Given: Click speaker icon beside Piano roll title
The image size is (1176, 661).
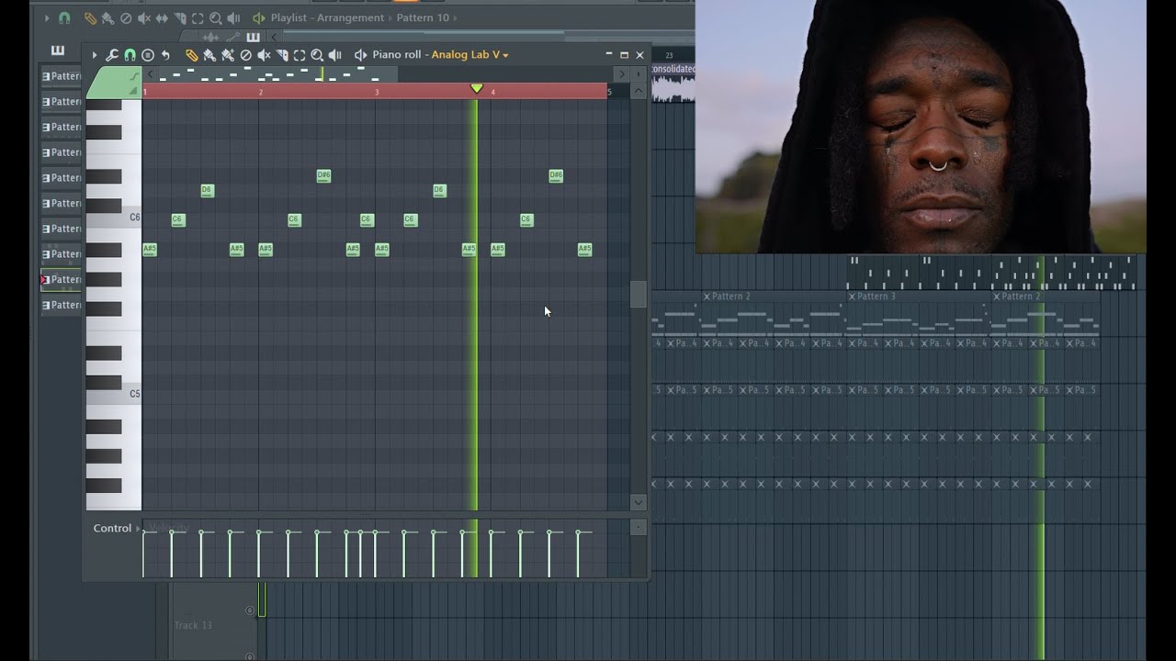Looking at the screenshot, I should (360, 55).
